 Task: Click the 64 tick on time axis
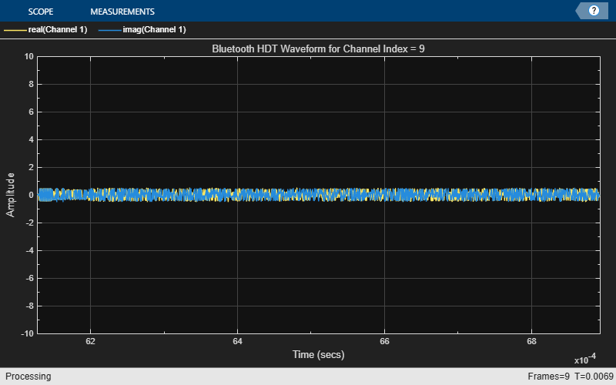click(237, 341)
